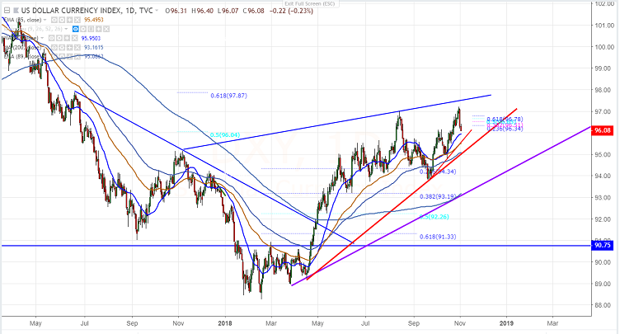The height and width of the screenshot is (334, 620).
Task: Click the 2018 label on time axis
Action: click(x=225, y=323)
